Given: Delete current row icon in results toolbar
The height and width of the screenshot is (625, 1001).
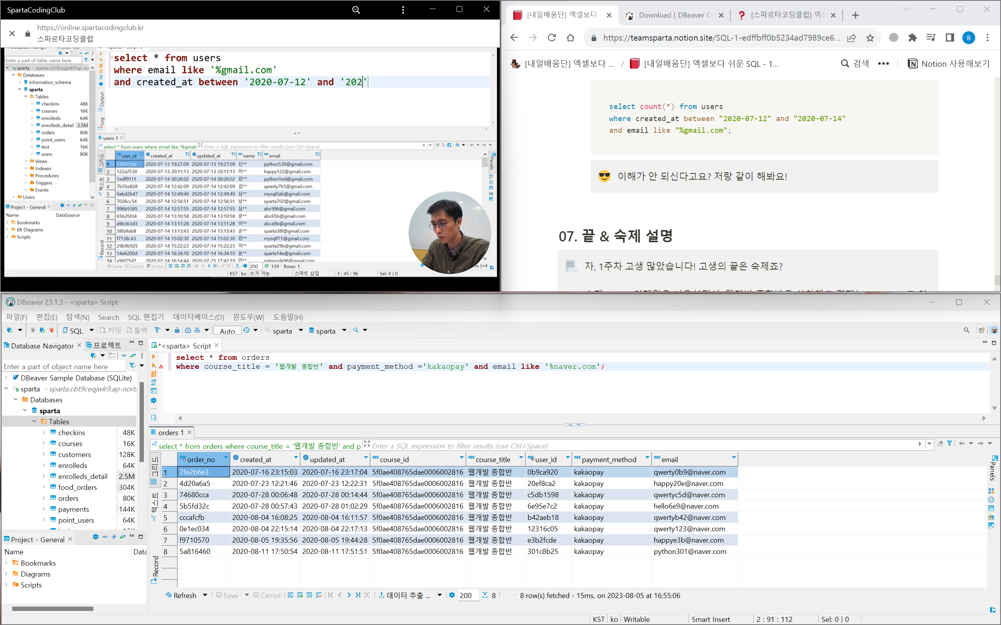Looking at the screenshot, I should pyautogui.click(x=319, y=595).
